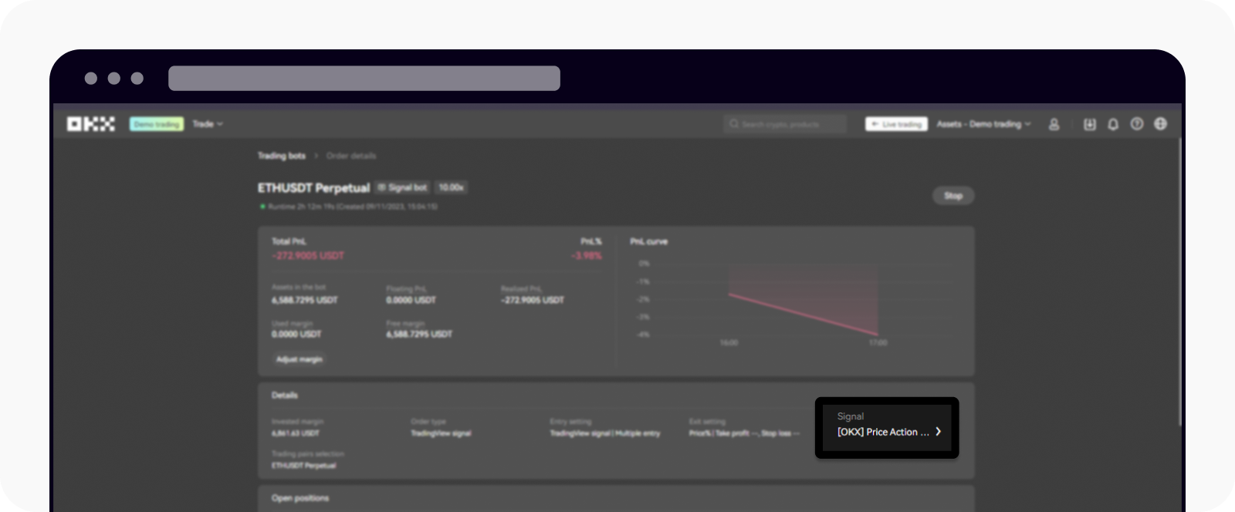Viewport: 1235px width, 512px height.
Task: Focus the search crypto products field
Action: [785, 124]
